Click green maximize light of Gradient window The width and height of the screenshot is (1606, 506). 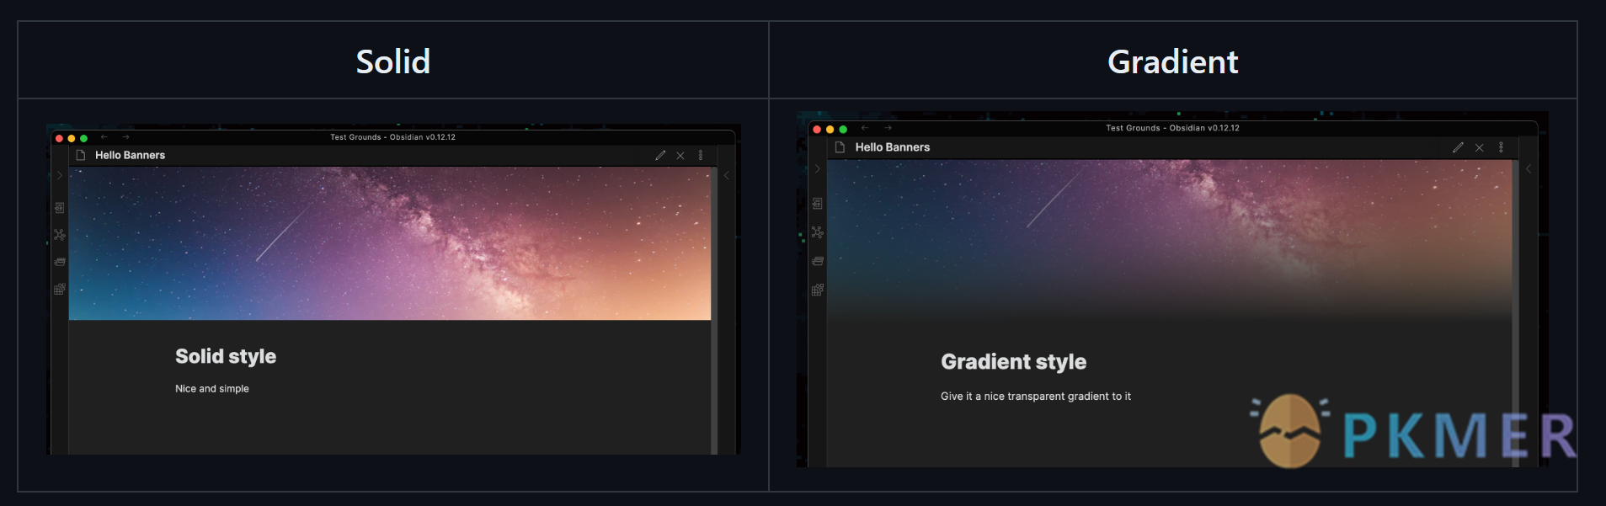[843, 130]
